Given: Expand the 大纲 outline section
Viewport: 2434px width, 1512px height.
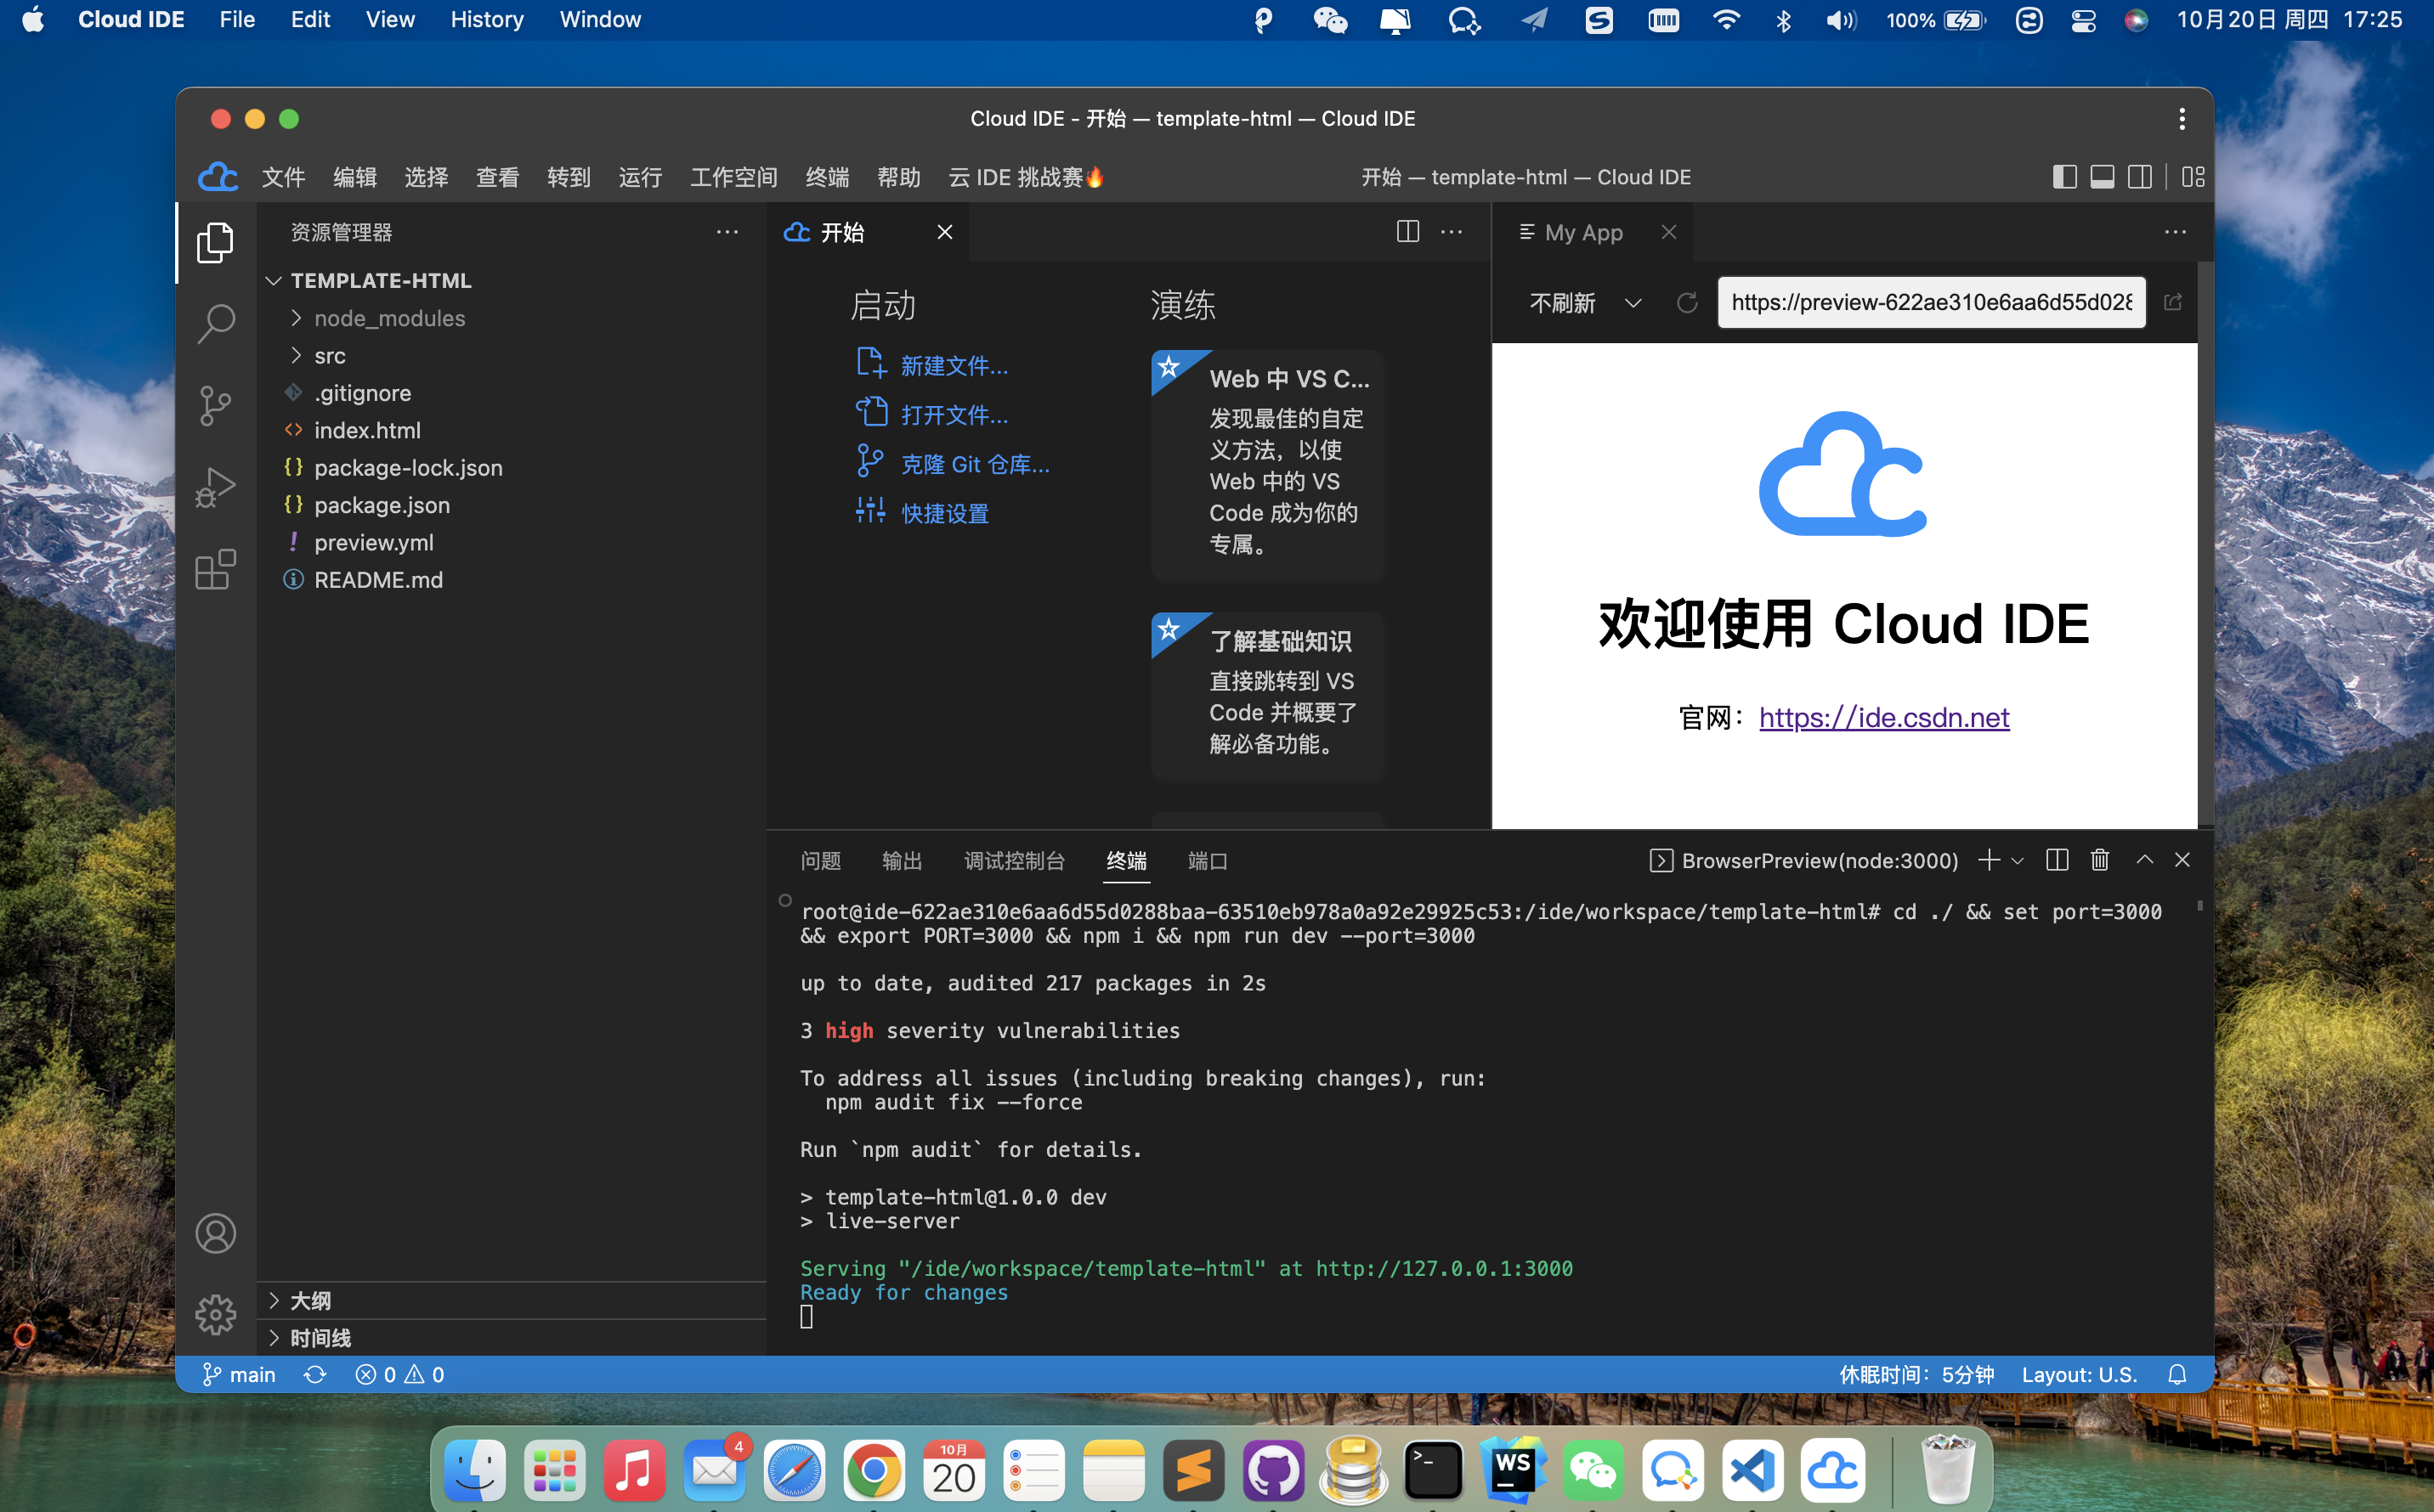Looking at the screenshot, I should (x=310, y=1300).
